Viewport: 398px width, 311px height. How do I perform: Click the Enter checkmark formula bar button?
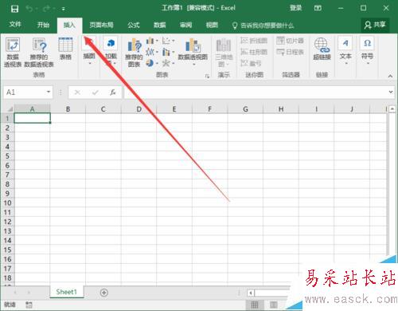click(x=96, y=93)
